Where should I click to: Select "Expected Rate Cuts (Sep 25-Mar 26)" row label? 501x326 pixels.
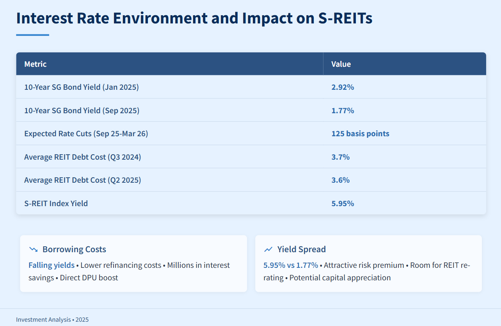86,134
